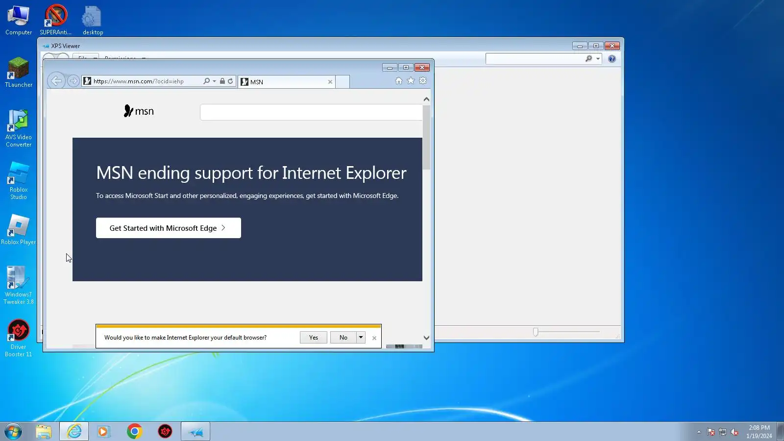Switch to XPS Viewer taskbar button
The width and height of the screenshot is (784, 441).
coord(196,432)
